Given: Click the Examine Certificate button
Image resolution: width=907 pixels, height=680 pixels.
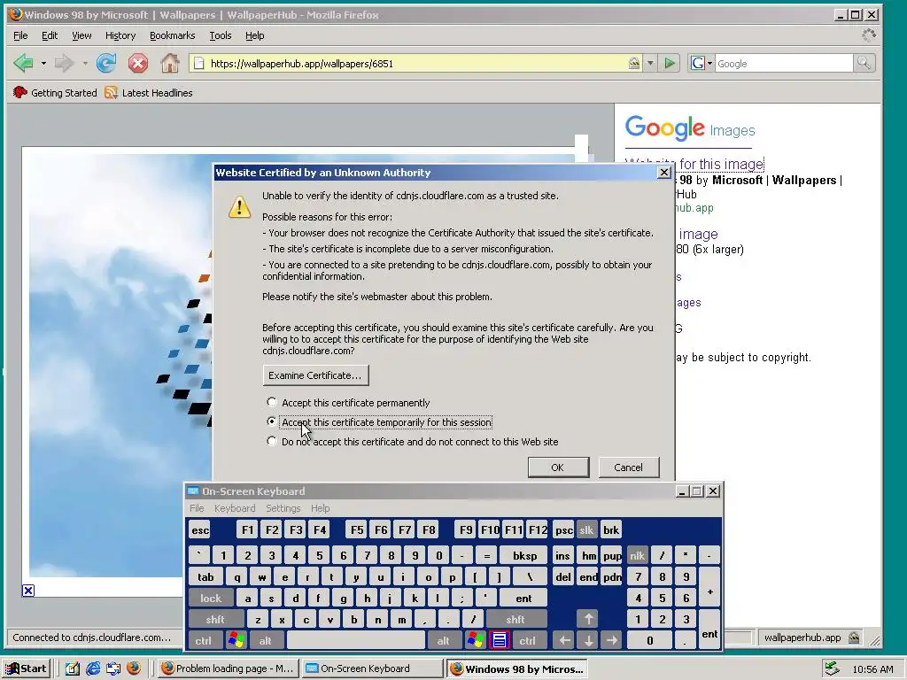Looking at the screenshot, I should [x=315, y=375].
